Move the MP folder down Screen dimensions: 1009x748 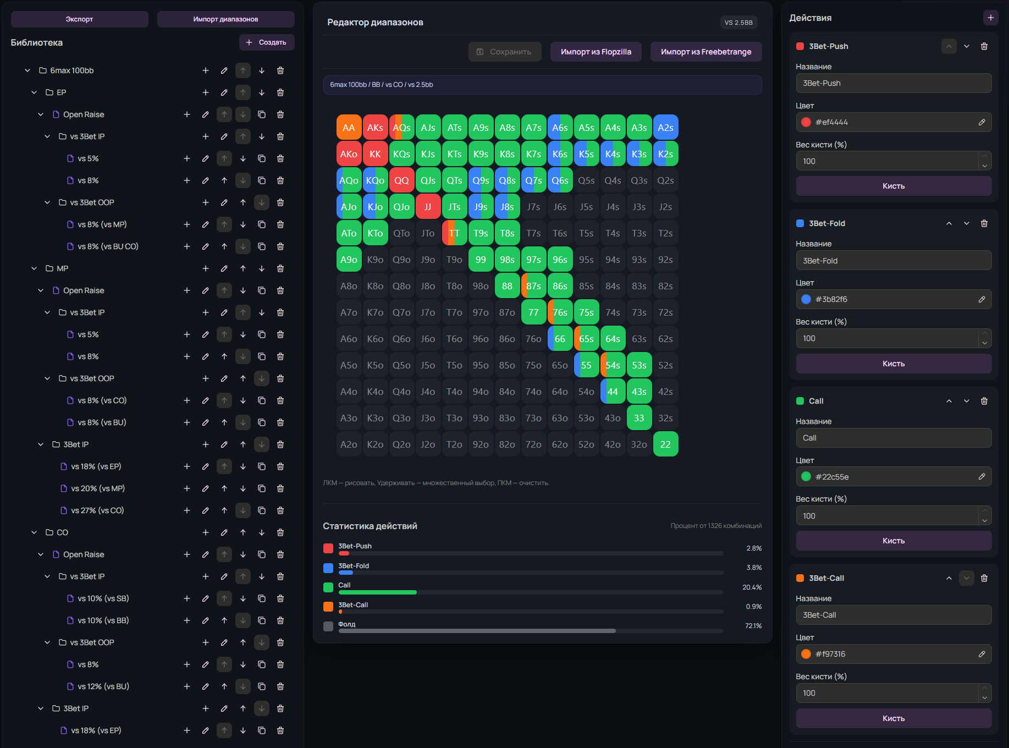point(262,268)
